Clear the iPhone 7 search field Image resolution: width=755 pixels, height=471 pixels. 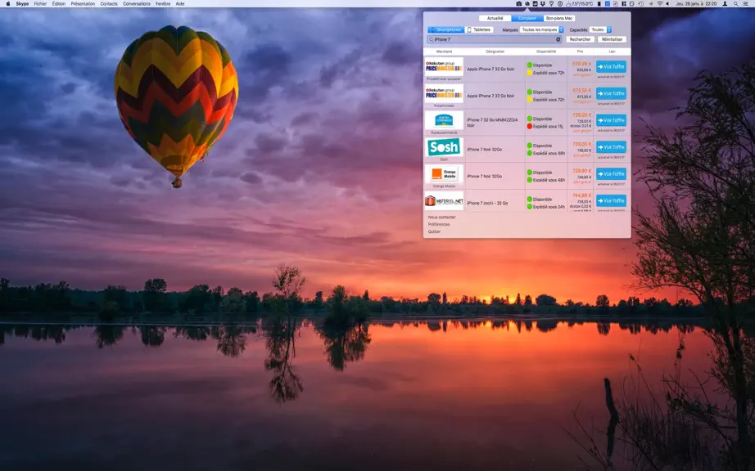[x=558, y=39]
